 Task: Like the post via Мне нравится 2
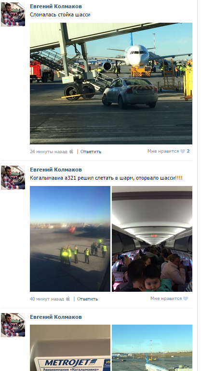pos(168,151)
